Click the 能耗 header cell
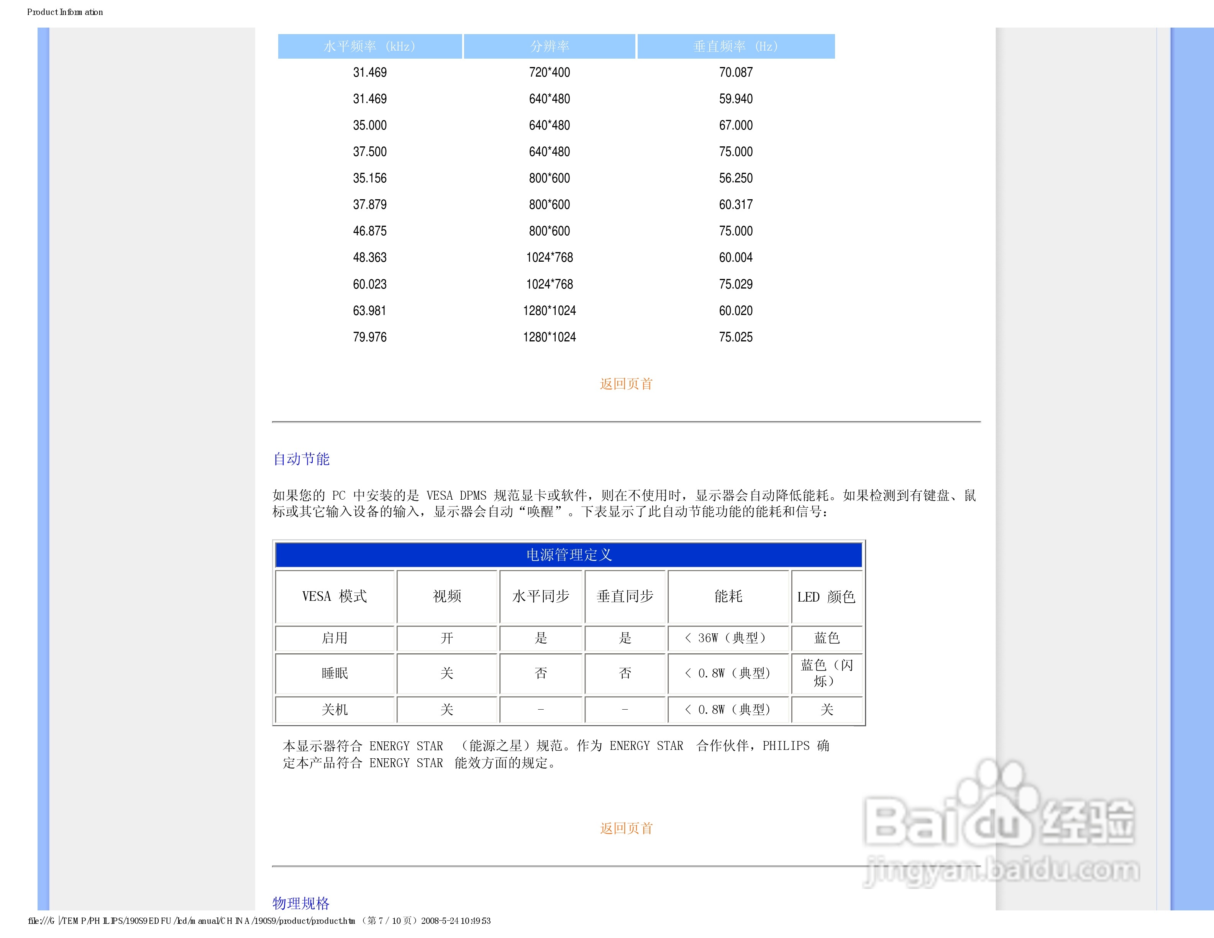 pyautogui.click(x=728, y=596)
